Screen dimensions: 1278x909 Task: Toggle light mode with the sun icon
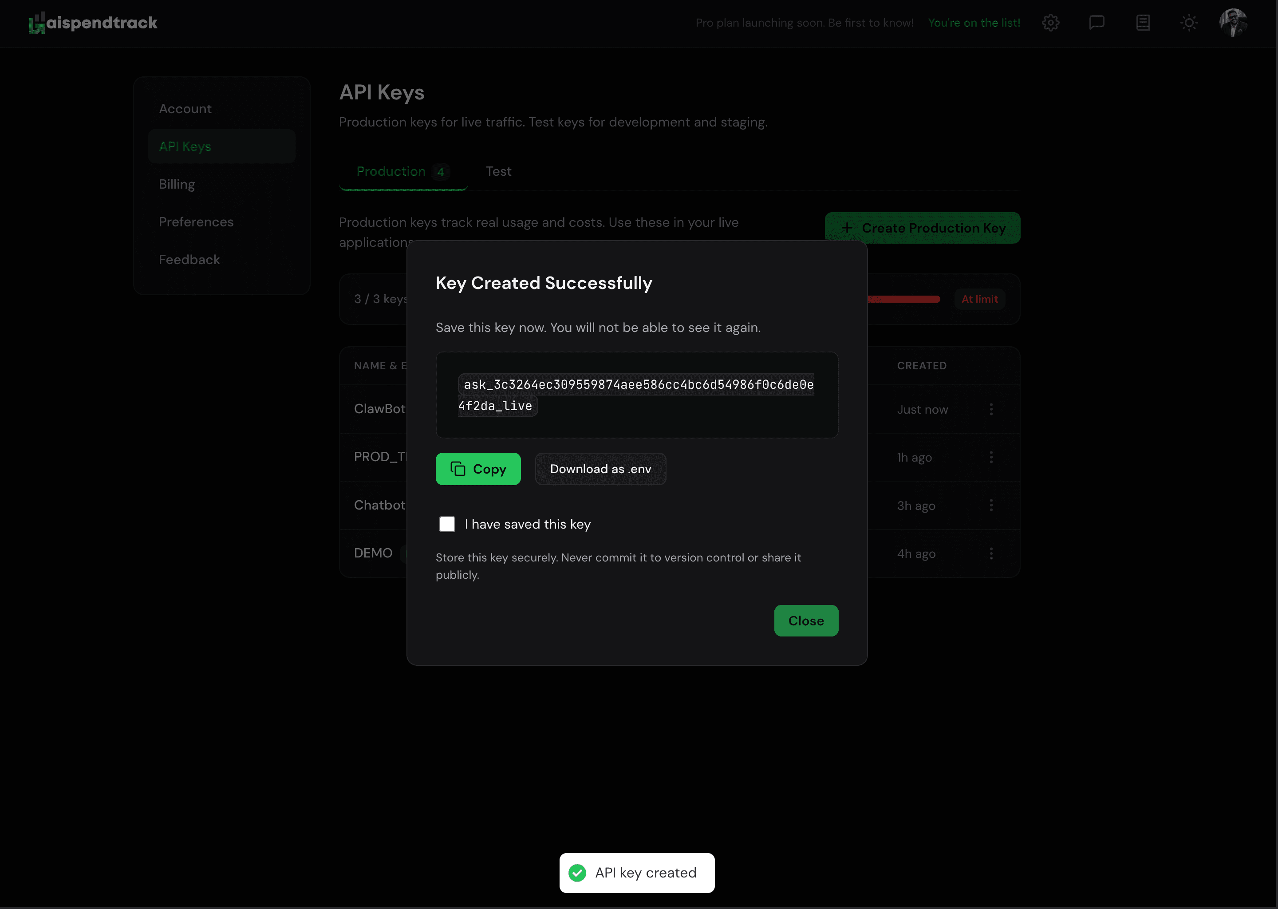pyautogui.click(x=1189, y=22)
